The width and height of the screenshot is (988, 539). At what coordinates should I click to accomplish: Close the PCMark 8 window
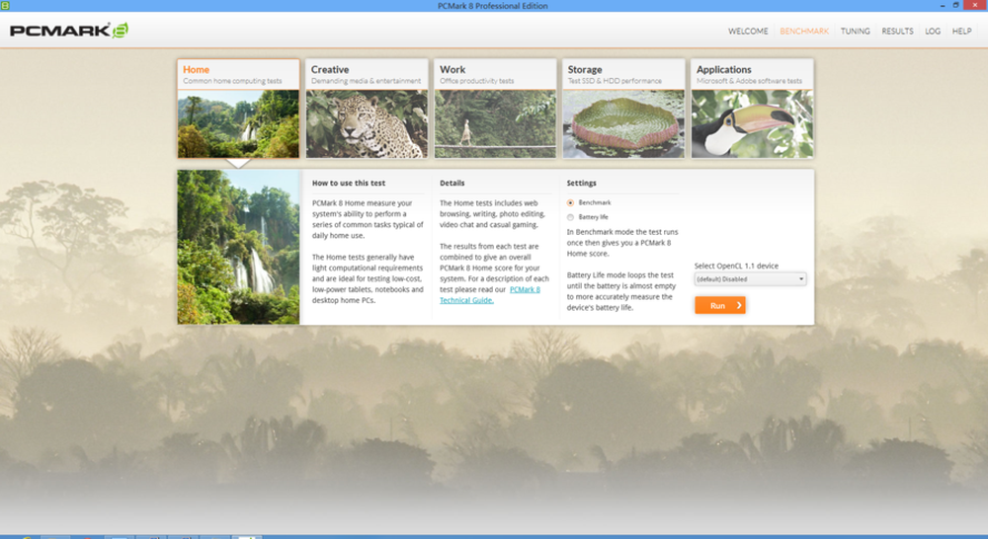point(975,5)
